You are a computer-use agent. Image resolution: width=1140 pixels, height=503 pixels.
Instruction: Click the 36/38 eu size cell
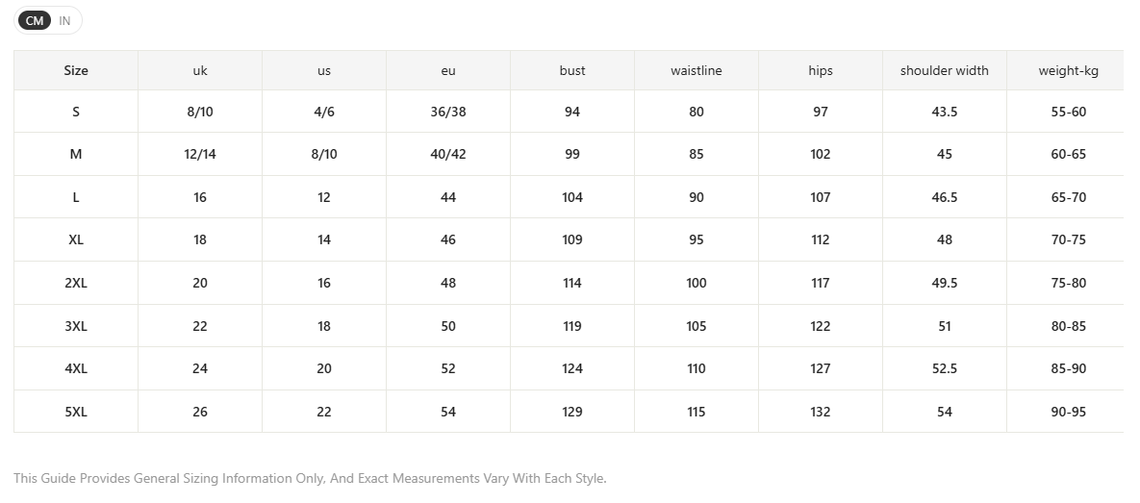pos(448,112)
